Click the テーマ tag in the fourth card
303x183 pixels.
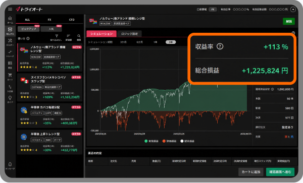pyautogui.click(x=57, y=140)
